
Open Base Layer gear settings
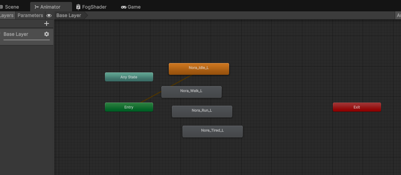coord(47,34)
